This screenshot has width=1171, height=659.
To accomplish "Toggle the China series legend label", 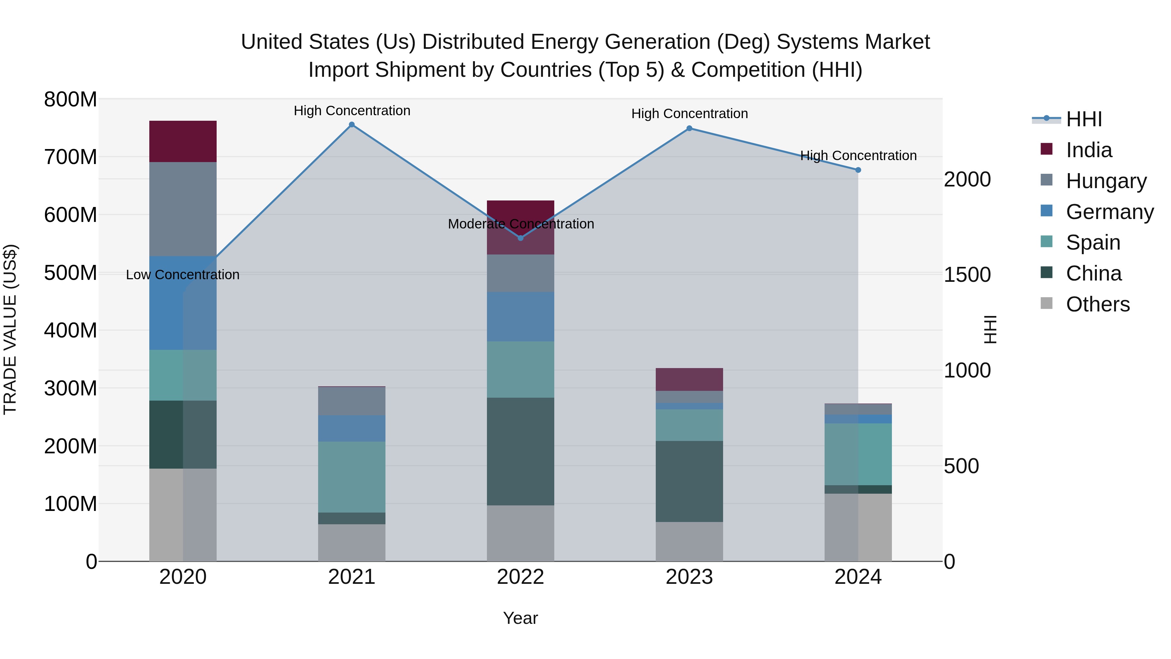I will pos(1094,273).
